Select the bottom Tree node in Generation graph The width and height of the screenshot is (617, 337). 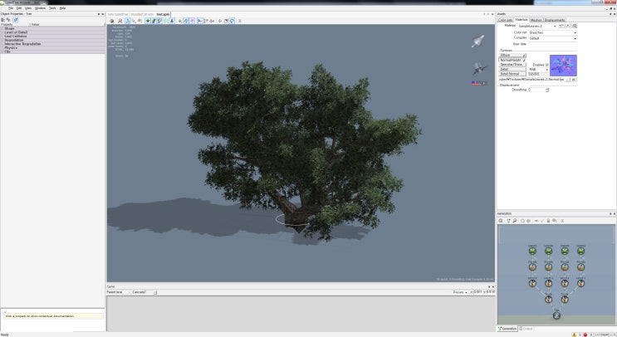click(556, 315)
